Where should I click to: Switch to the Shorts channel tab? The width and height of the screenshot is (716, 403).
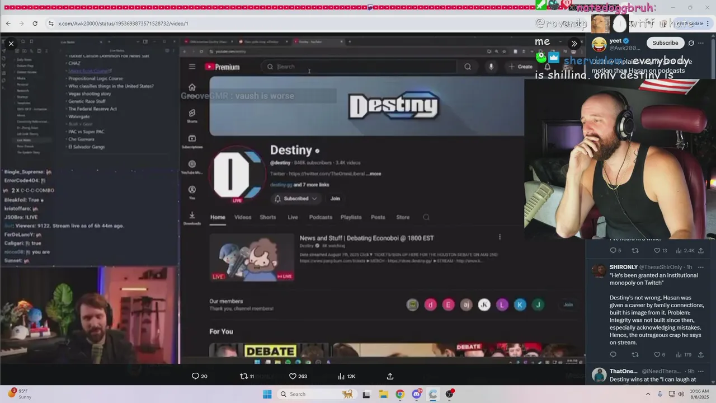click(x=268, y=217)
